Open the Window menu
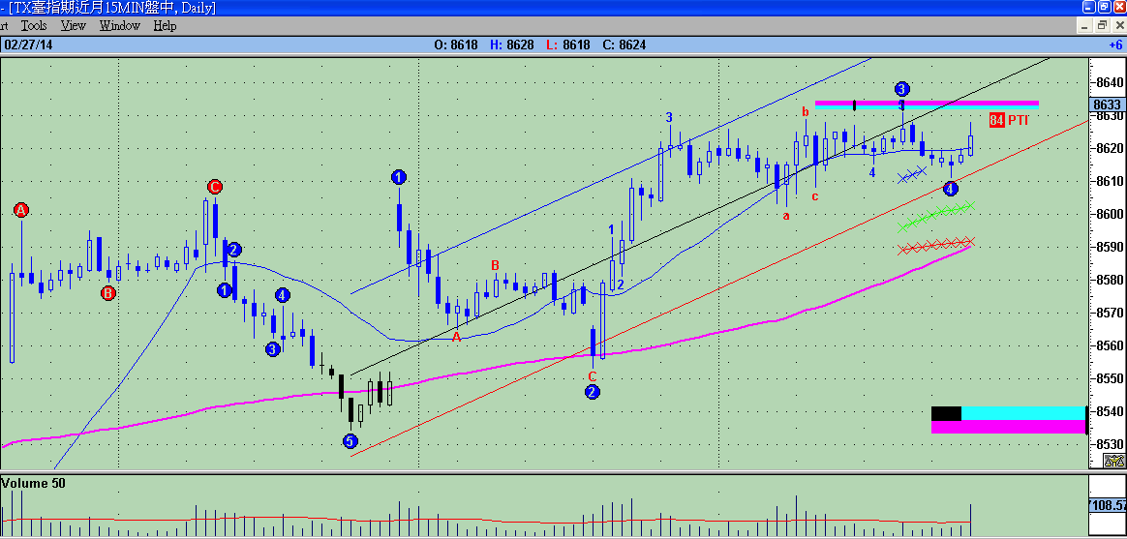Image resolution: width=1127 pixels, height=539 pixels. (x=120, y=26)
